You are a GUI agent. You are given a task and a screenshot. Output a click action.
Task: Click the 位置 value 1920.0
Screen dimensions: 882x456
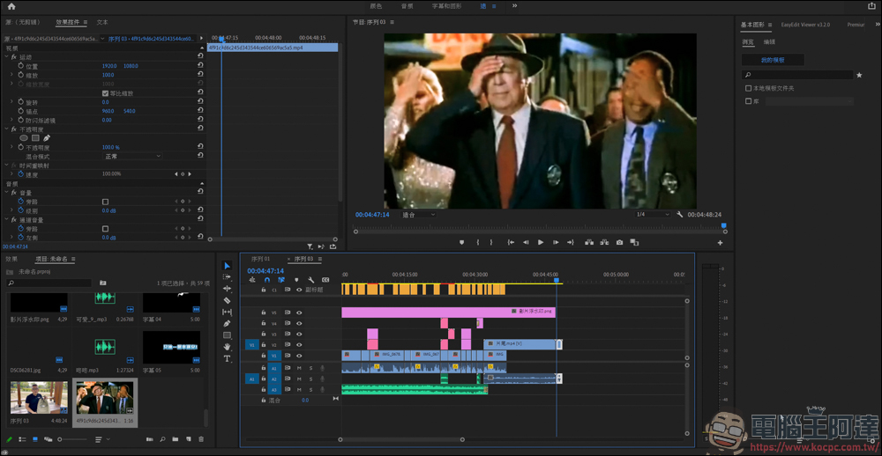(x=109, y=66)
